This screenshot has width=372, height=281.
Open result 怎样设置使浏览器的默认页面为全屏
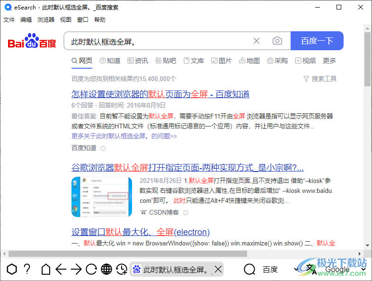coord(160,94)
